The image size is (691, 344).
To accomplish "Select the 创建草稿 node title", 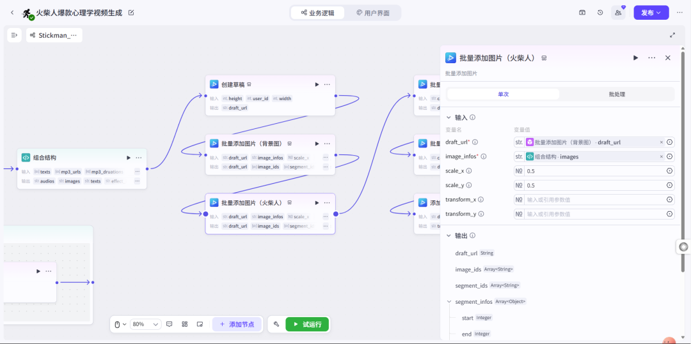I will pyautogui.click(x=233, y=84).
